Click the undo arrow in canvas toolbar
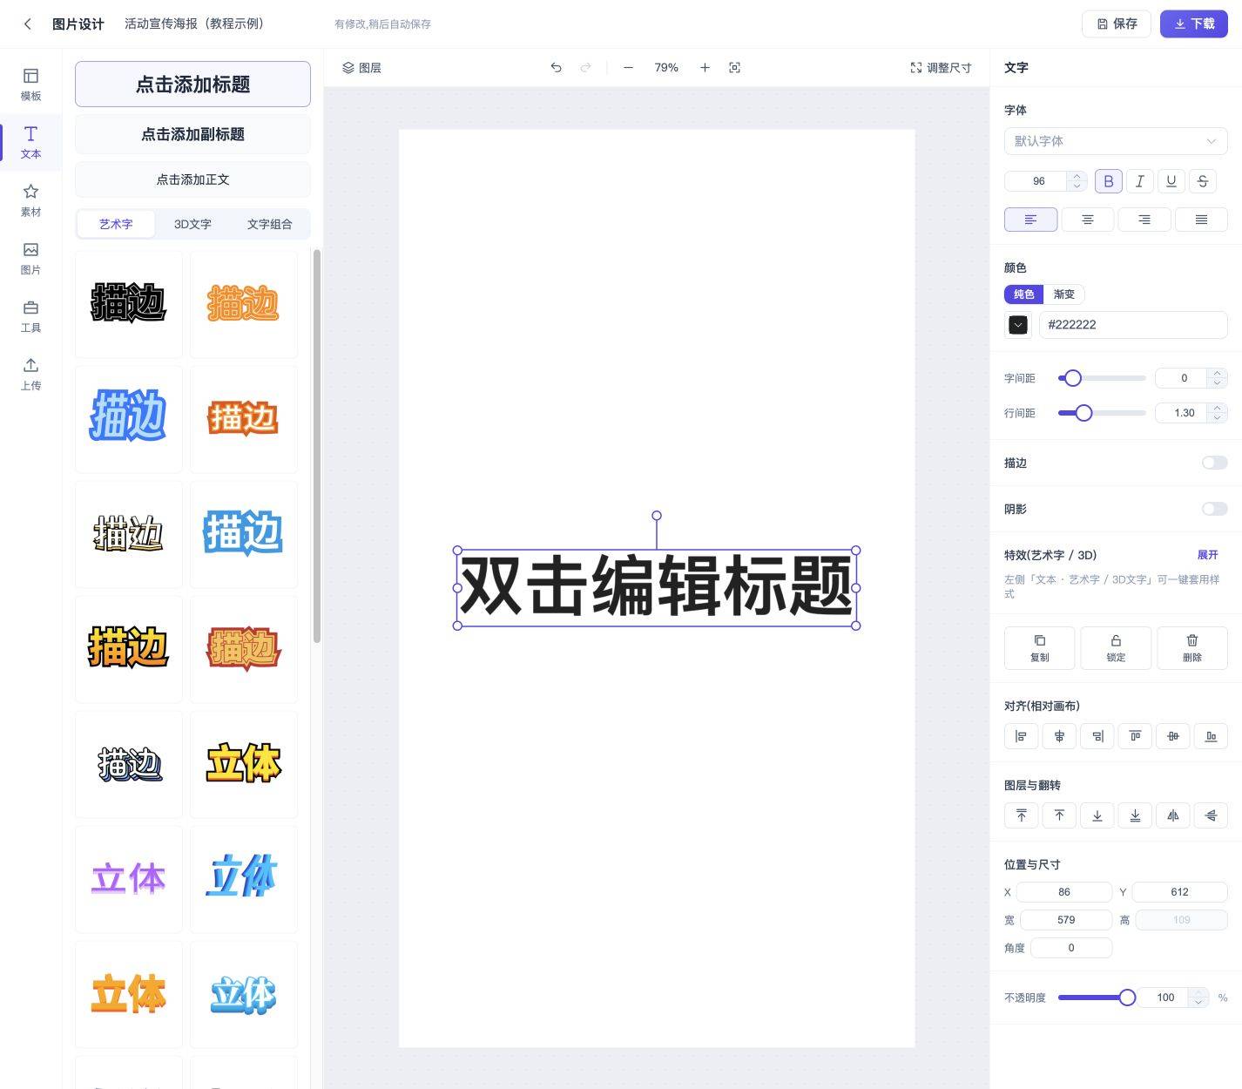The width and height of the screenshot is (1242, 1089). (556, 67)
